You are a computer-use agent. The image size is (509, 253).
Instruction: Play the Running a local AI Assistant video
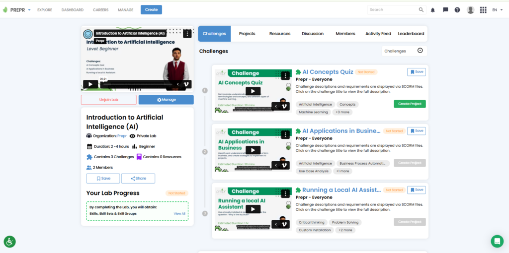[253, 209]
